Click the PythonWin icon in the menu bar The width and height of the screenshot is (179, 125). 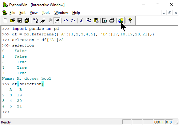click(x=5, y=12)
